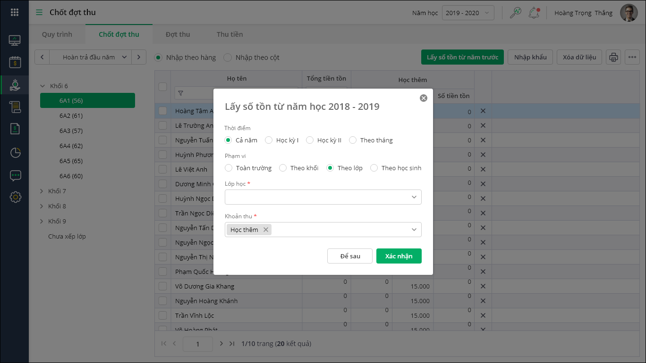The height and width of the screenshot is (363, 646).
Task: Open the Năm học 2019 - 2020 dropdown
Action: 468,13
